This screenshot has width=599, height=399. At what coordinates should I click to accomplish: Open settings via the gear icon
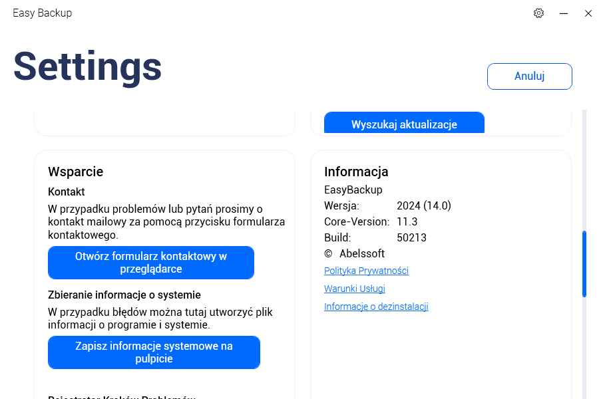(x=538, y=13)
